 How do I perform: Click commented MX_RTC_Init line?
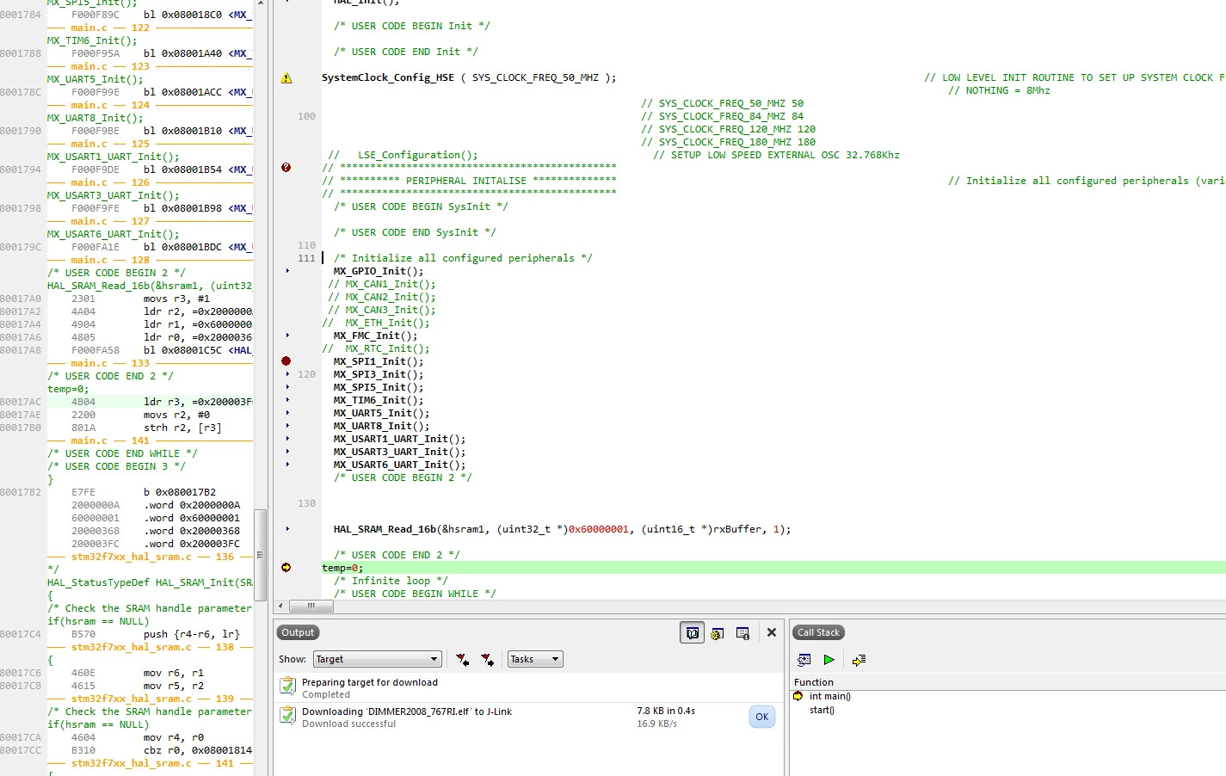tap(375, 348)
